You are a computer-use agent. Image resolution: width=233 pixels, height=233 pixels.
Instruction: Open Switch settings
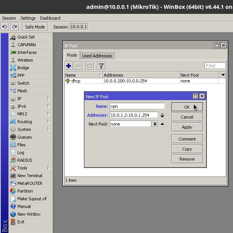pos(31,83)
